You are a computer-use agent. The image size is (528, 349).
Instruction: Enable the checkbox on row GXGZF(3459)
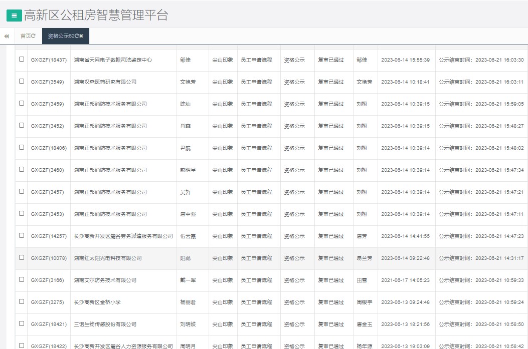(x=21, y=104)
